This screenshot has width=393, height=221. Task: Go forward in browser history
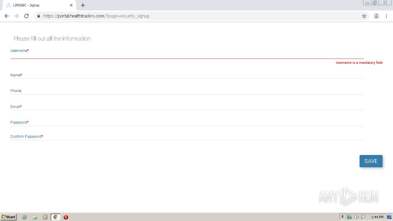[x=17, y=16]
